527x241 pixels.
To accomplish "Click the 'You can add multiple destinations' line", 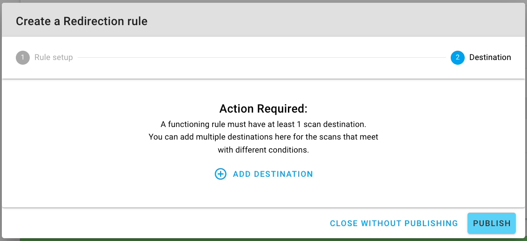I will coord(263,137).
